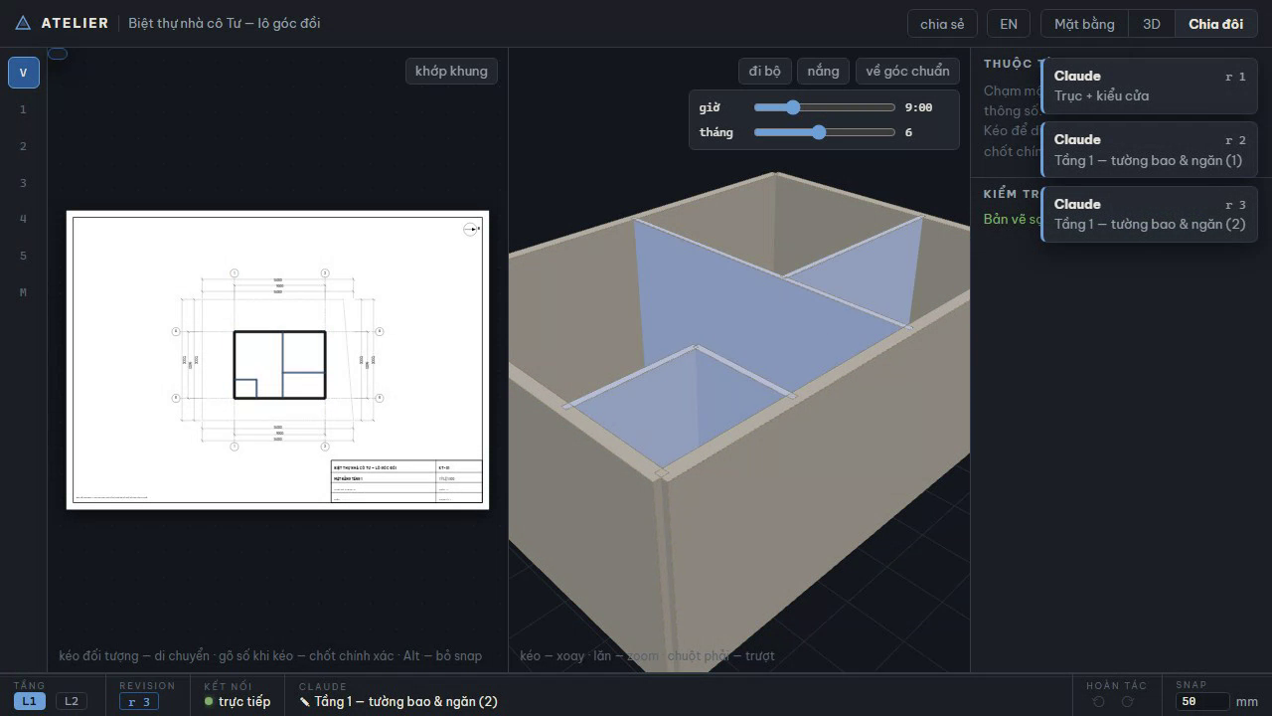
Task: Open the r 3 revision selector
Action: (139, 702)
